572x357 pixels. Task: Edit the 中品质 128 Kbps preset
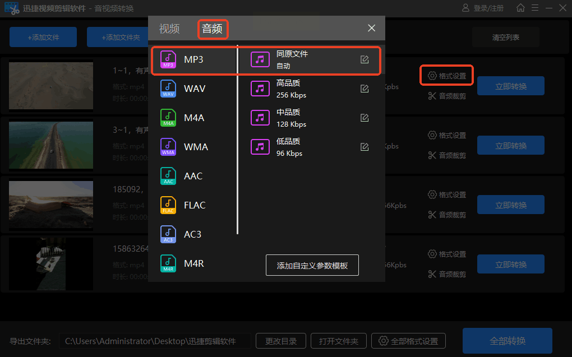365,118
